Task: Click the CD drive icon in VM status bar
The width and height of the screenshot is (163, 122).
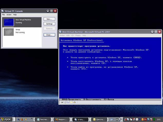Action: (65, 102)
